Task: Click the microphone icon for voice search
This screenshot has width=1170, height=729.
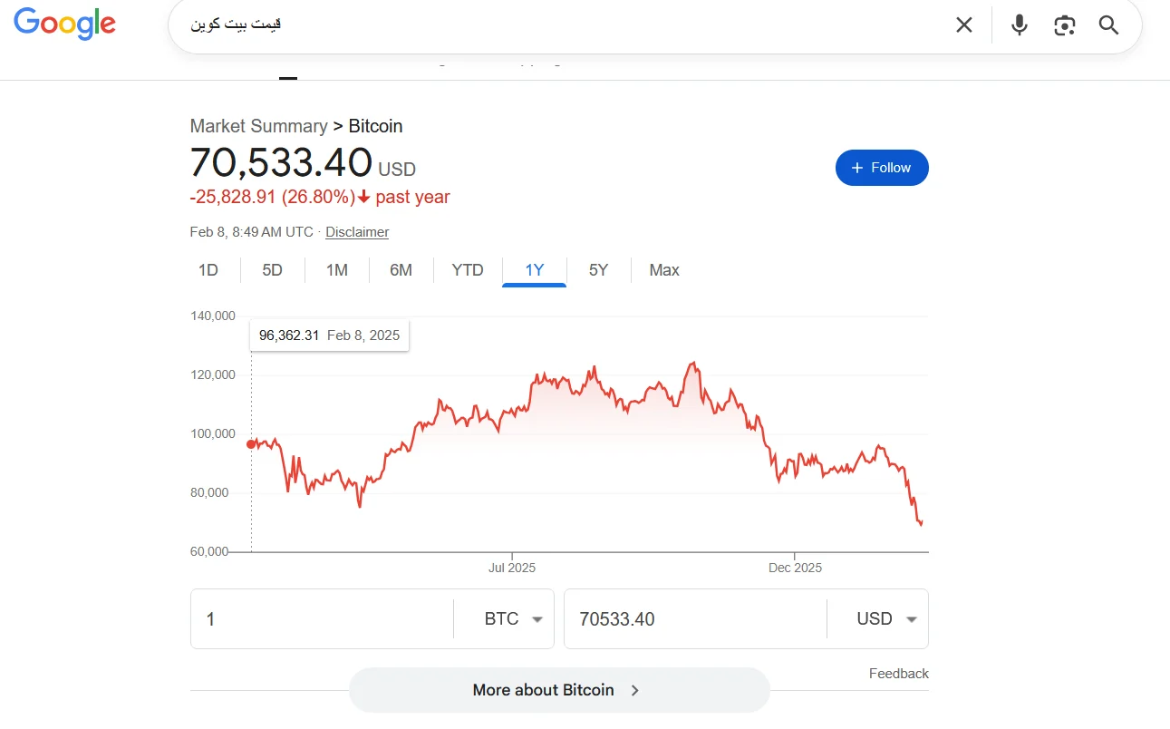Action: [1019, 24]
